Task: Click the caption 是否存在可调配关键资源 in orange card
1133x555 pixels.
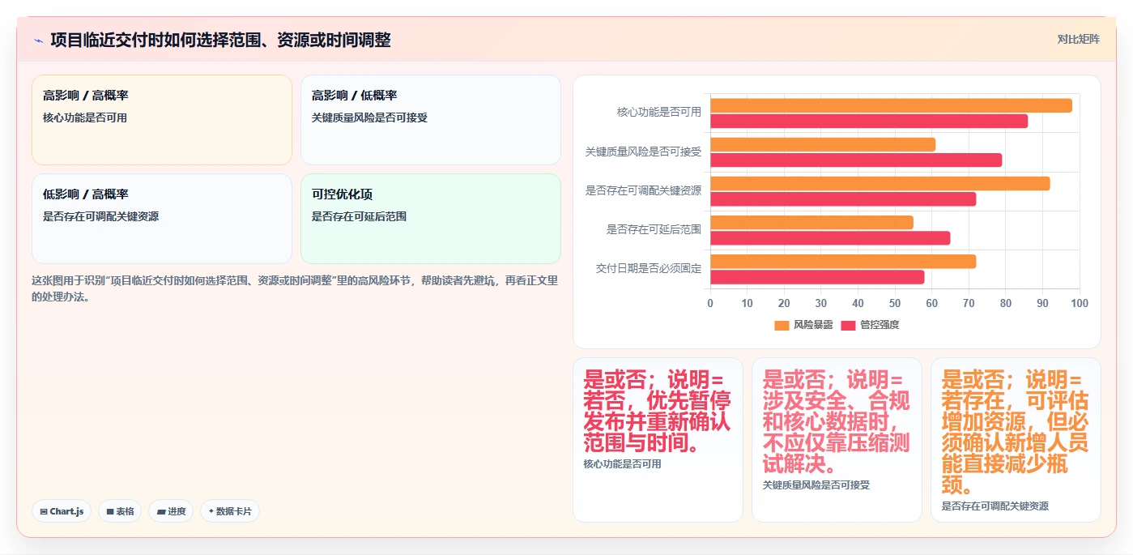Action: (x=995, y=506)
